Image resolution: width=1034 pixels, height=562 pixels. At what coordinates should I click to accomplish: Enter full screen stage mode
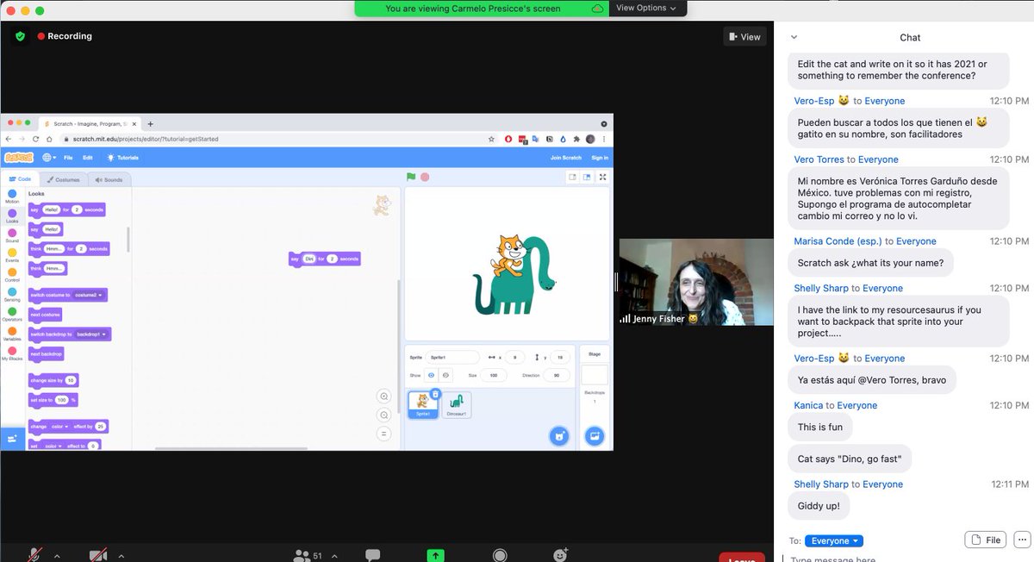[602, 177]
